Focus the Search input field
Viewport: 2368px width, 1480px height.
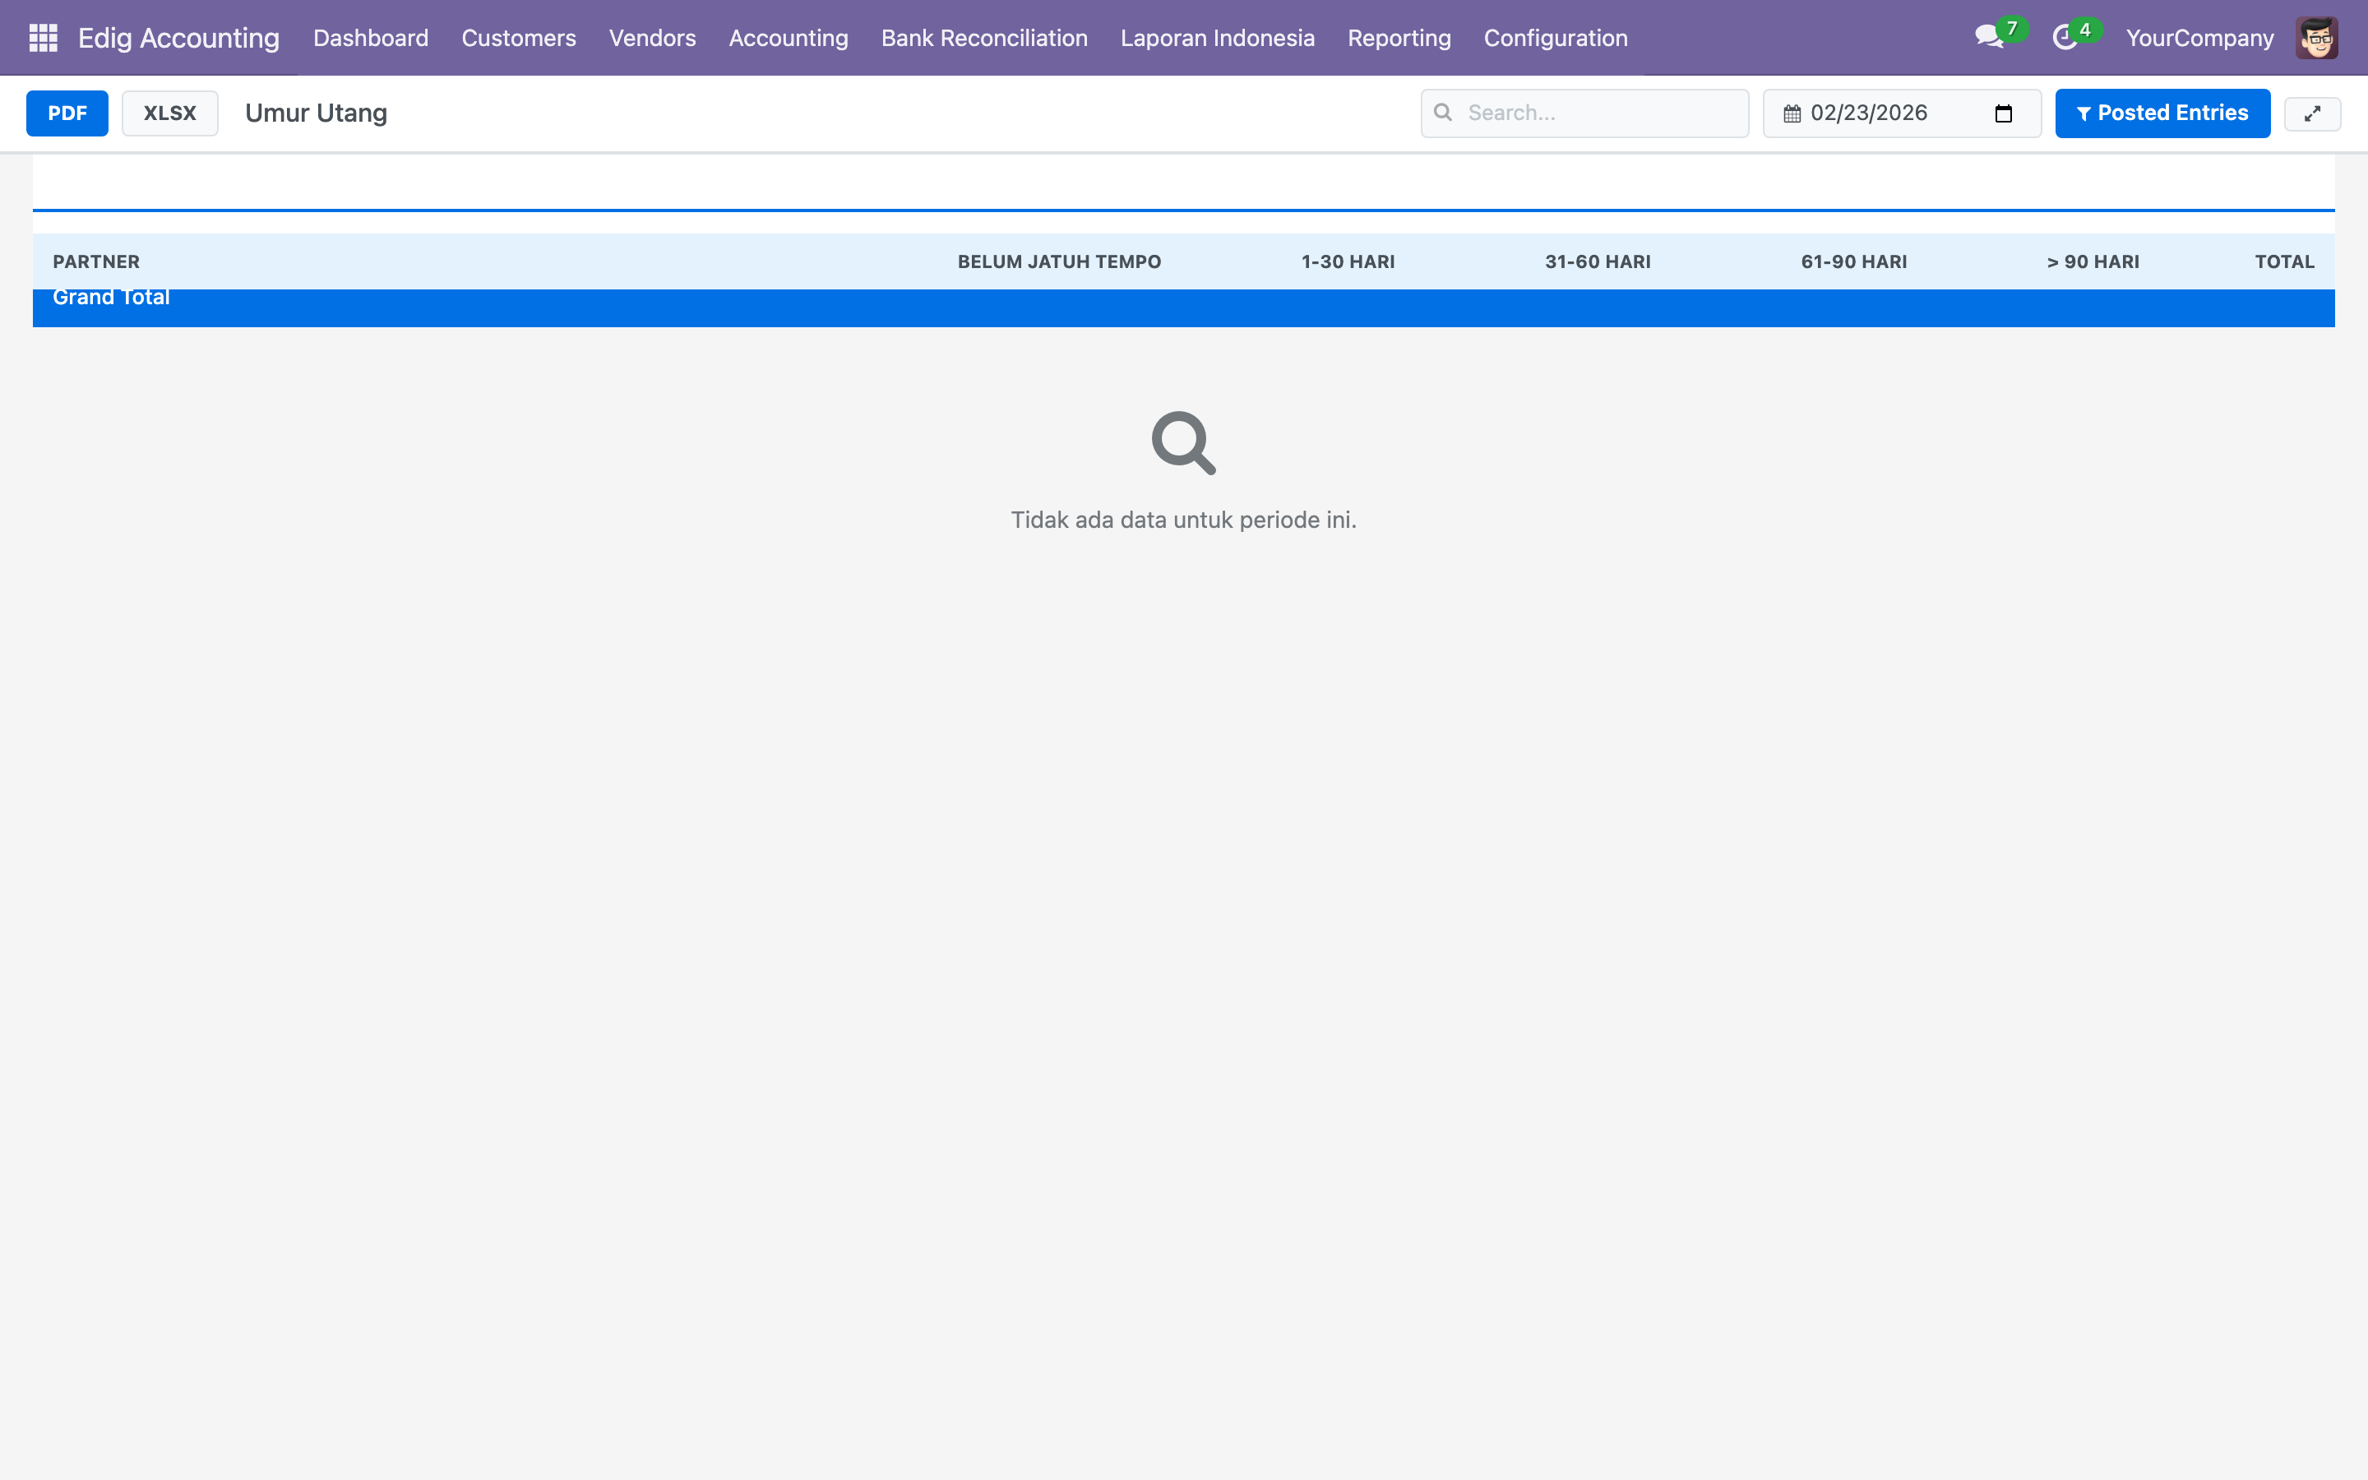pos(1600,113)
